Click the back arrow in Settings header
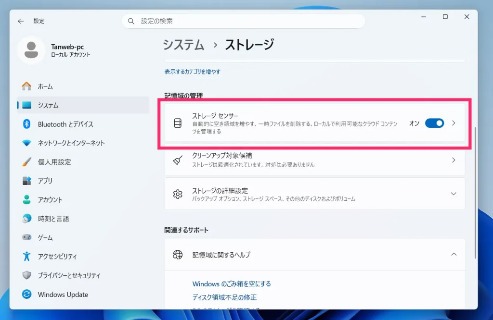This screenshot has height=320, width=493. click(x=21, y=21)
